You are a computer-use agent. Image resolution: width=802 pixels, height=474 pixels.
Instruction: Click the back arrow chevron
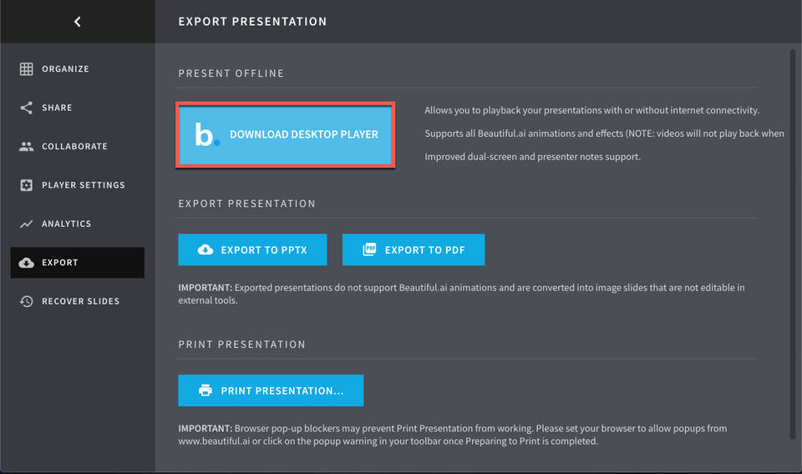click(78, 22)
